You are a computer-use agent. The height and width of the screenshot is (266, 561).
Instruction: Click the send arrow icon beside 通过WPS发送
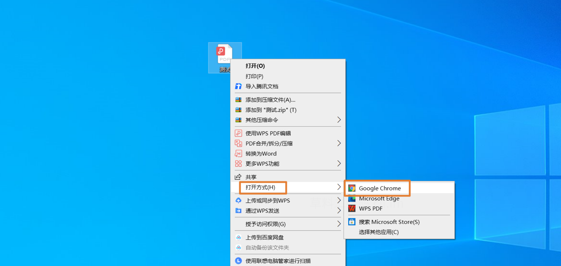tap(238, 211)
